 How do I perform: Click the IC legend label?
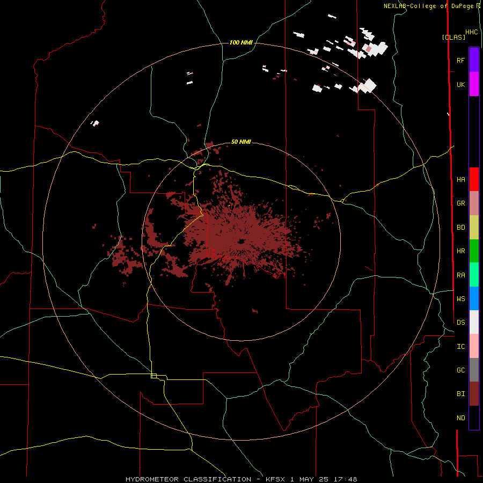(x=460, y=347)
